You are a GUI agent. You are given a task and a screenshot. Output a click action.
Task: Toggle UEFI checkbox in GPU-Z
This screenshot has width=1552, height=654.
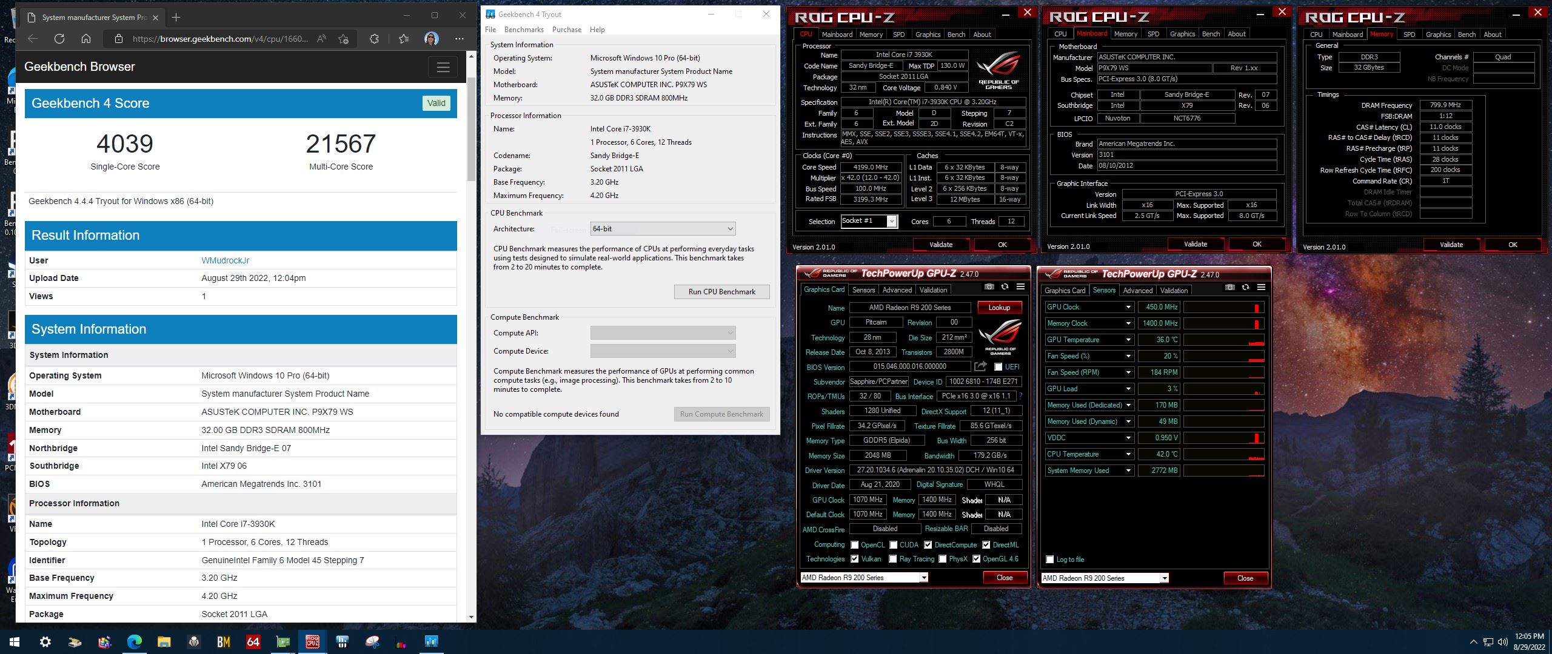coord(998,367)
